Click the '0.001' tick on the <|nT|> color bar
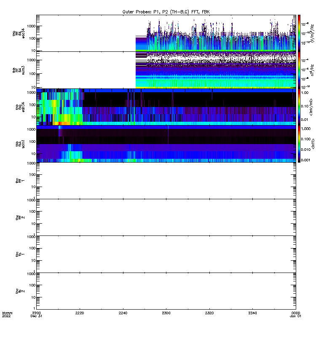The image size is (316, 337). pos(306,160)
